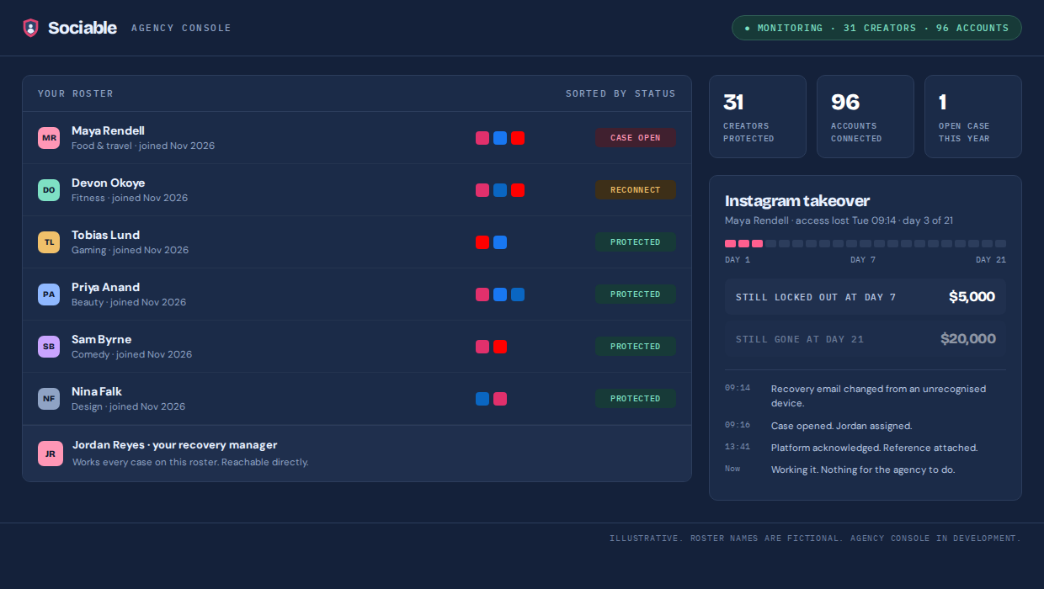Screen dimensions: 1044x589
Task: Select the Still Locked Out at Day 7 row
Action: 866,297
